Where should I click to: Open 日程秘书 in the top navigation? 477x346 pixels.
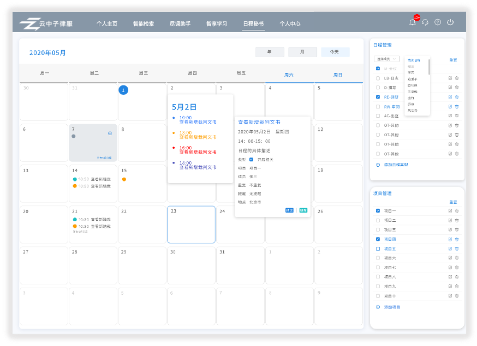pos(253,23)
